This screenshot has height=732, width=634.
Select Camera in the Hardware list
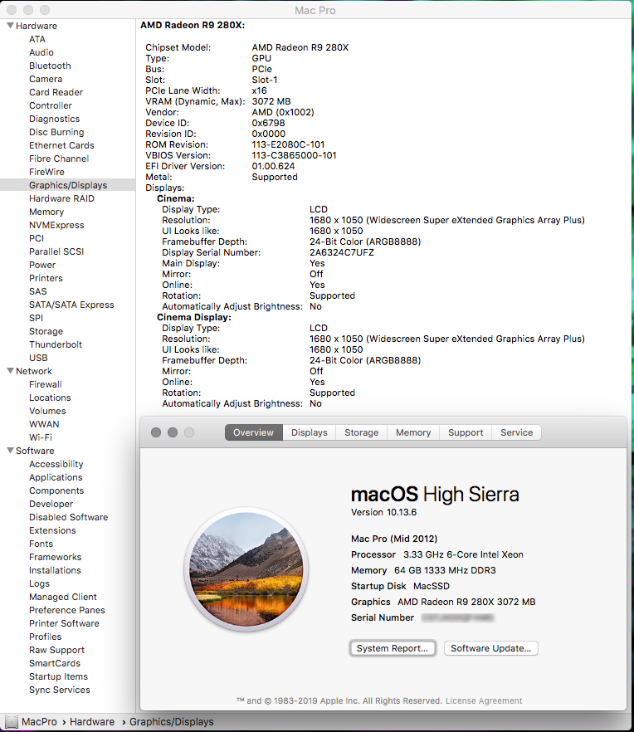(x=46, y=79)
